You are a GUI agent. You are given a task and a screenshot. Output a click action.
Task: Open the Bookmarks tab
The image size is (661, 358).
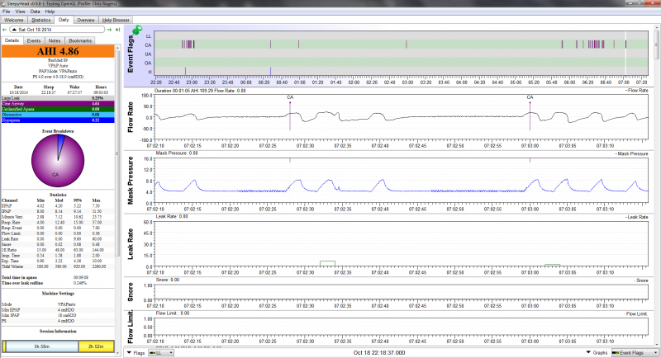80,40
